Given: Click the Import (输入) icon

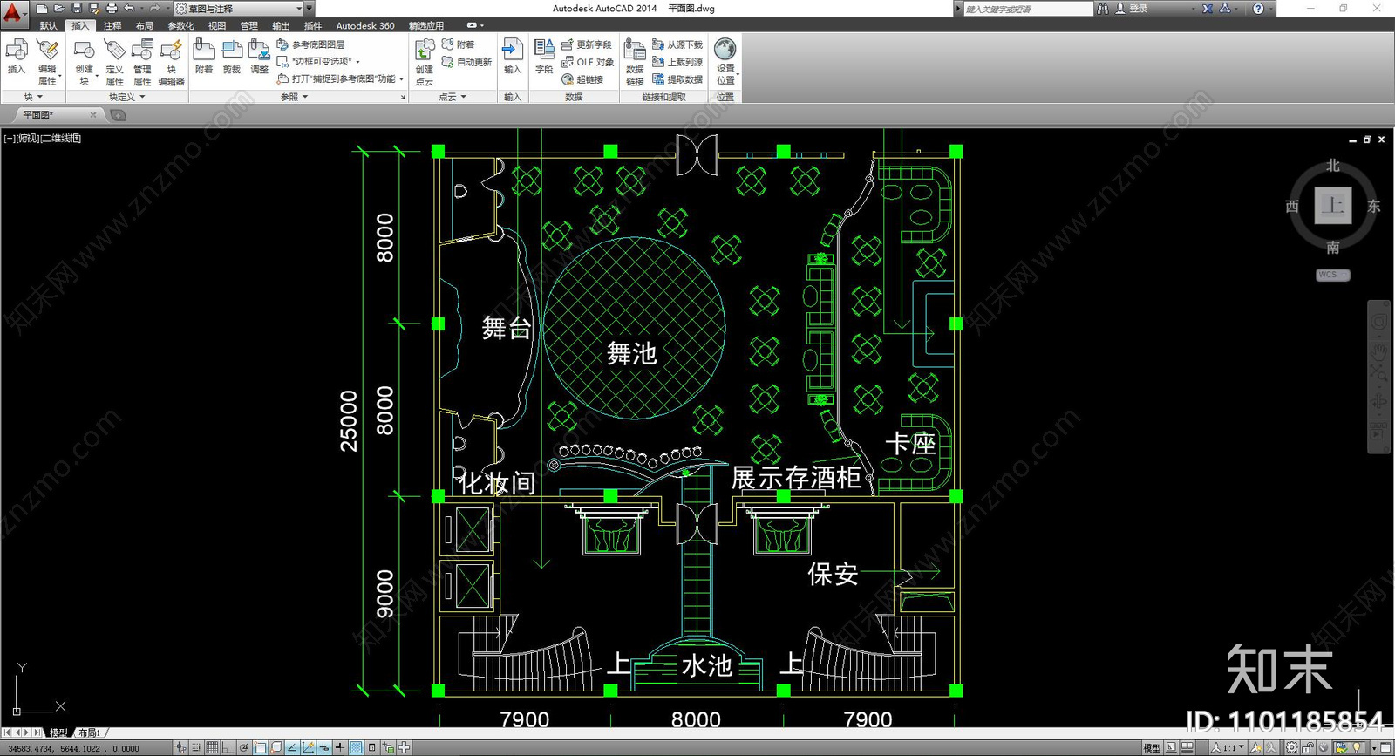Looking at the screenshot, I should [513, 51].
